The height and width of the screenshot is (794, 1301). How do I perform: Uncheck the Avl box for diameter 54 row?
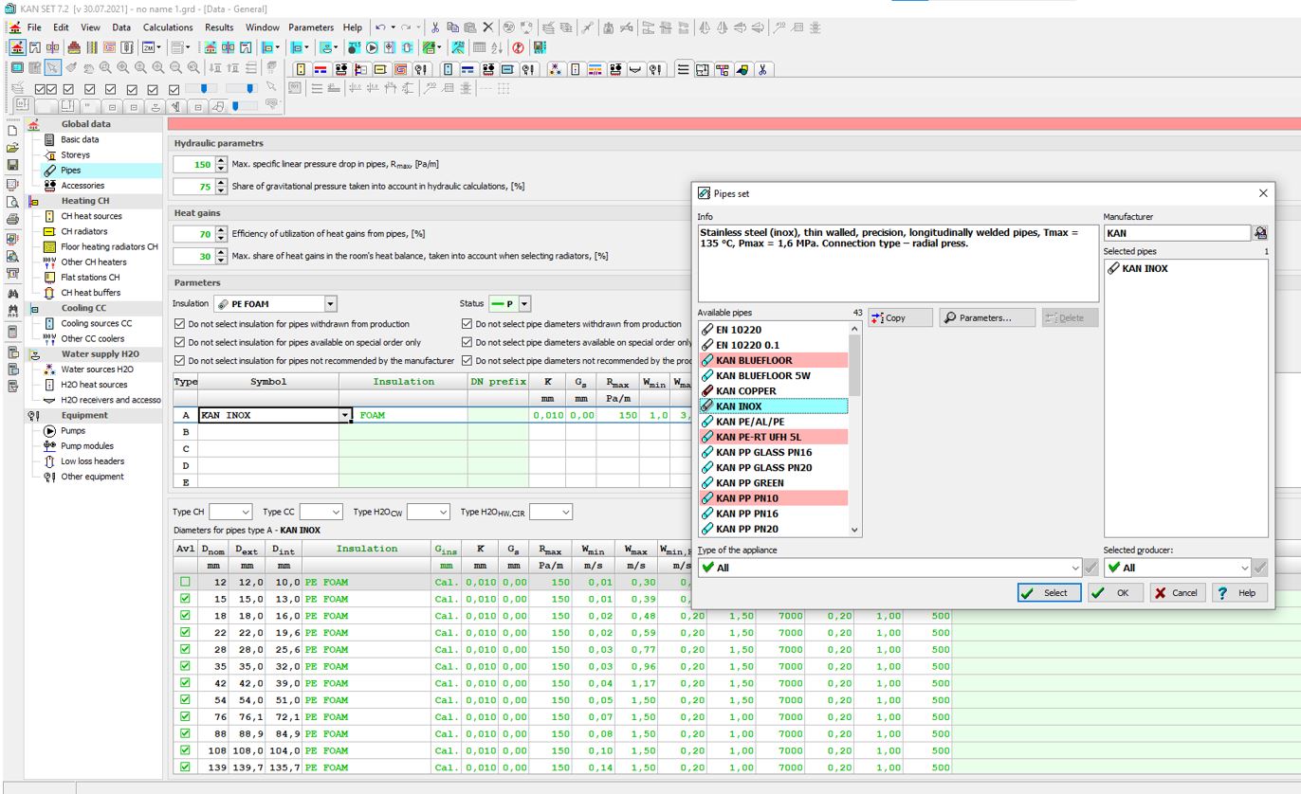(185, 700)
